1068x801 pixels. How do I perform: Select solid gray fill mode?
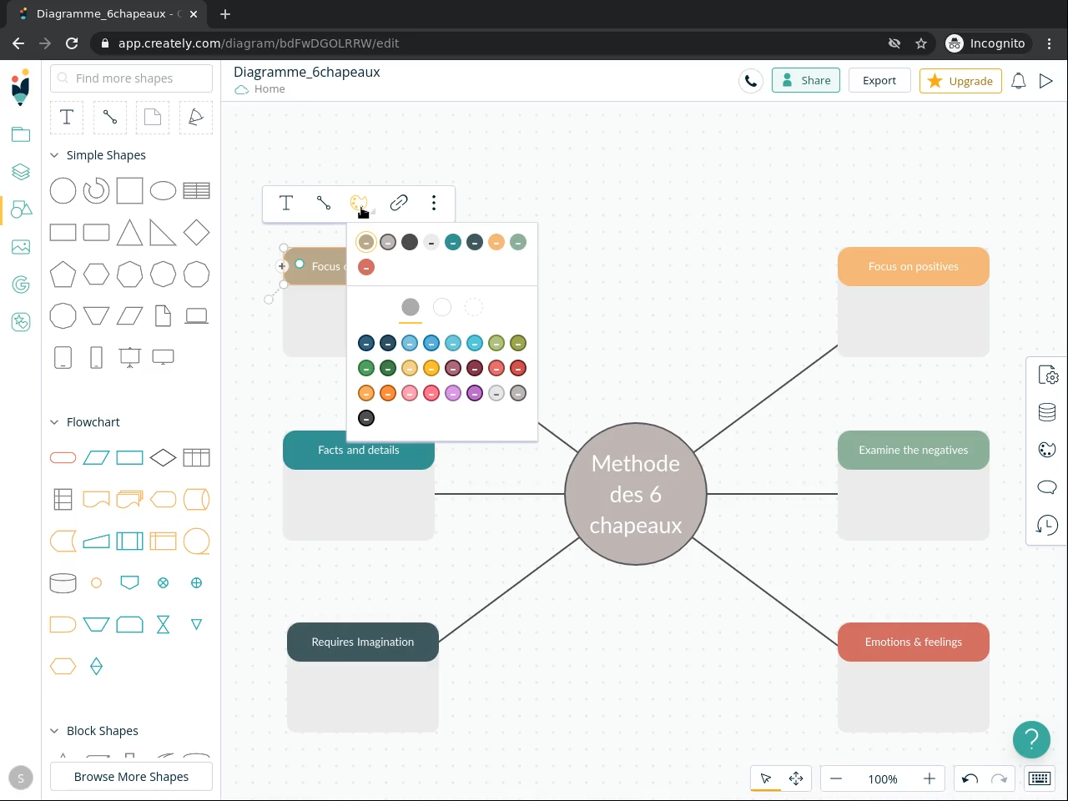click(411, 307)
